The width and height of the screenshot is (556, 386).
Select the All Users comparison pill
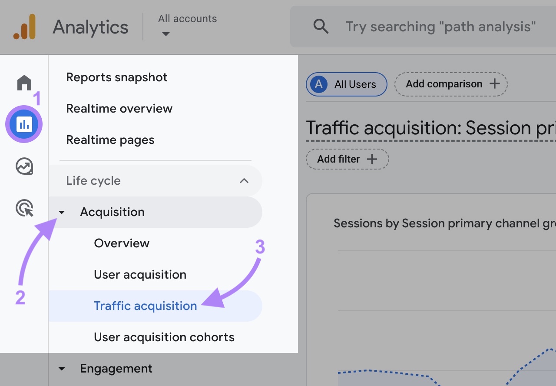coord(346,84)
